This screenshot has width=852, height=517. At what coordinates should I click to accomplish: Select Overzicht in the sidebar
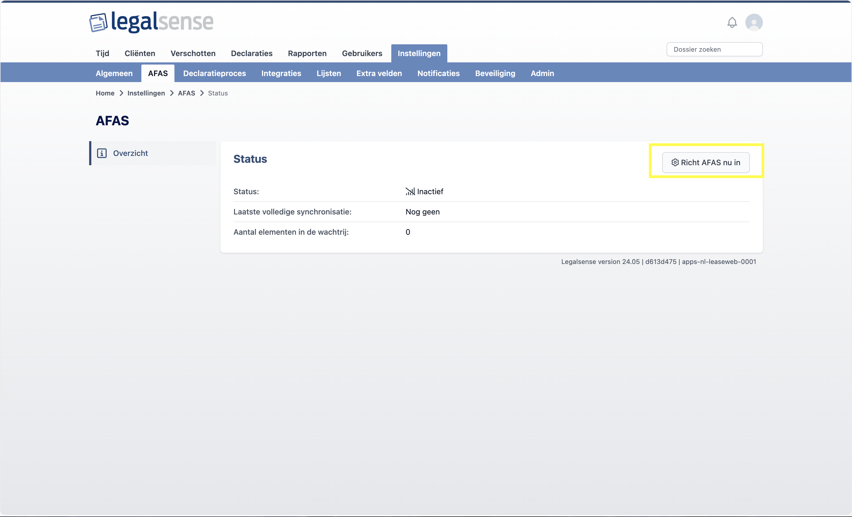pyautogui.click(x=153, y=153)
